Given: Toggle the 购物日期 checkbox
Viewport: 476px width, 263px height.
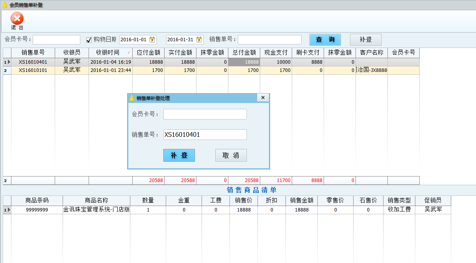Looking at the screenshot, I should [x=89, y=40].
